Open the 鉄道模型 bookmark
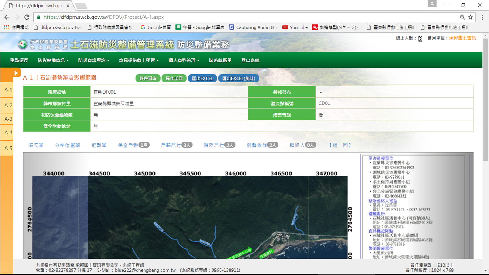Viewport: 489px width, 275px height. pyautogui.click(x=337, y=27)
